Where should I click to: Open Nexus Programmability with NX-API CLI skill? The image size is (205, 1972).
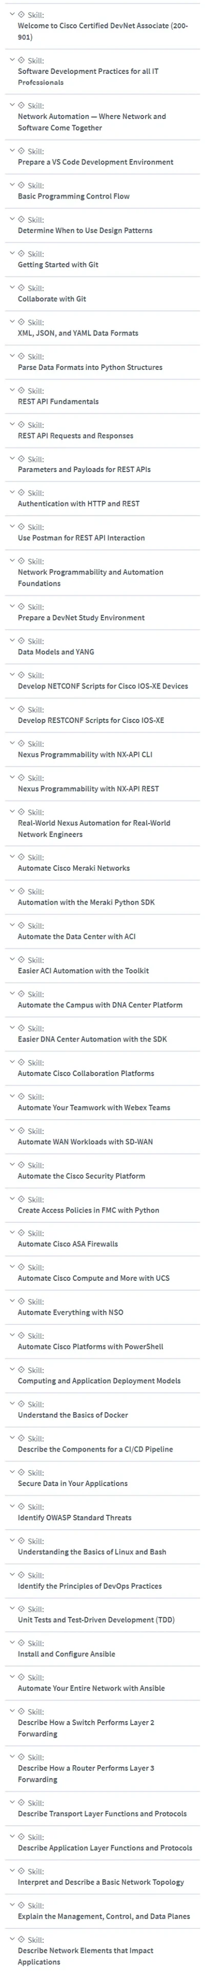[85, 755]
